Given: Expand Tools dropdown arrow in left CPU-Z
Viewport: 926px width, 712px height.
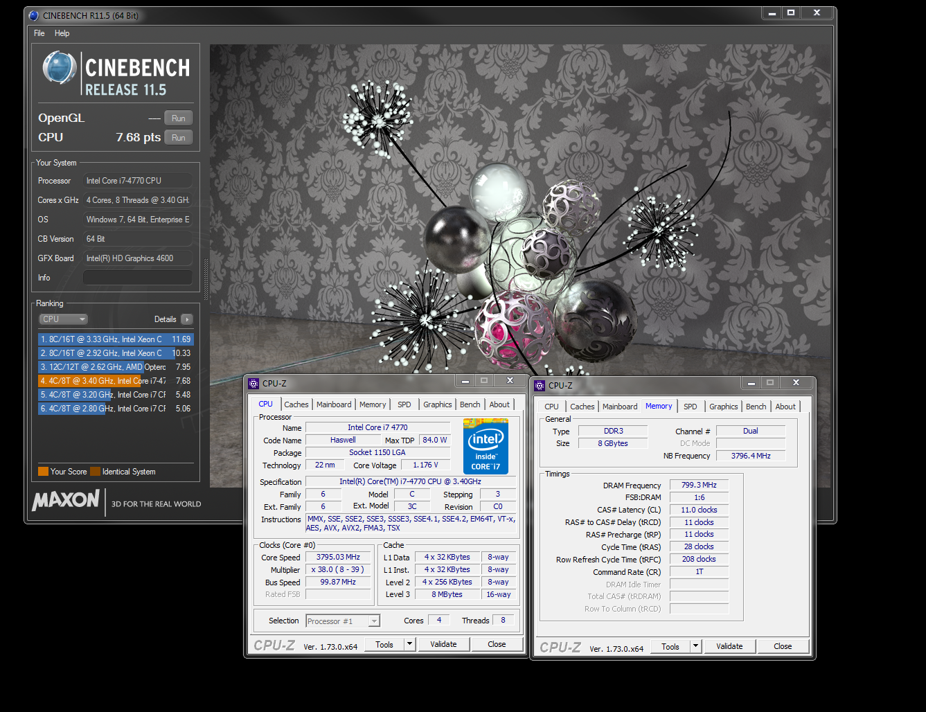Looking at the screenshot, I should [409, 645].
